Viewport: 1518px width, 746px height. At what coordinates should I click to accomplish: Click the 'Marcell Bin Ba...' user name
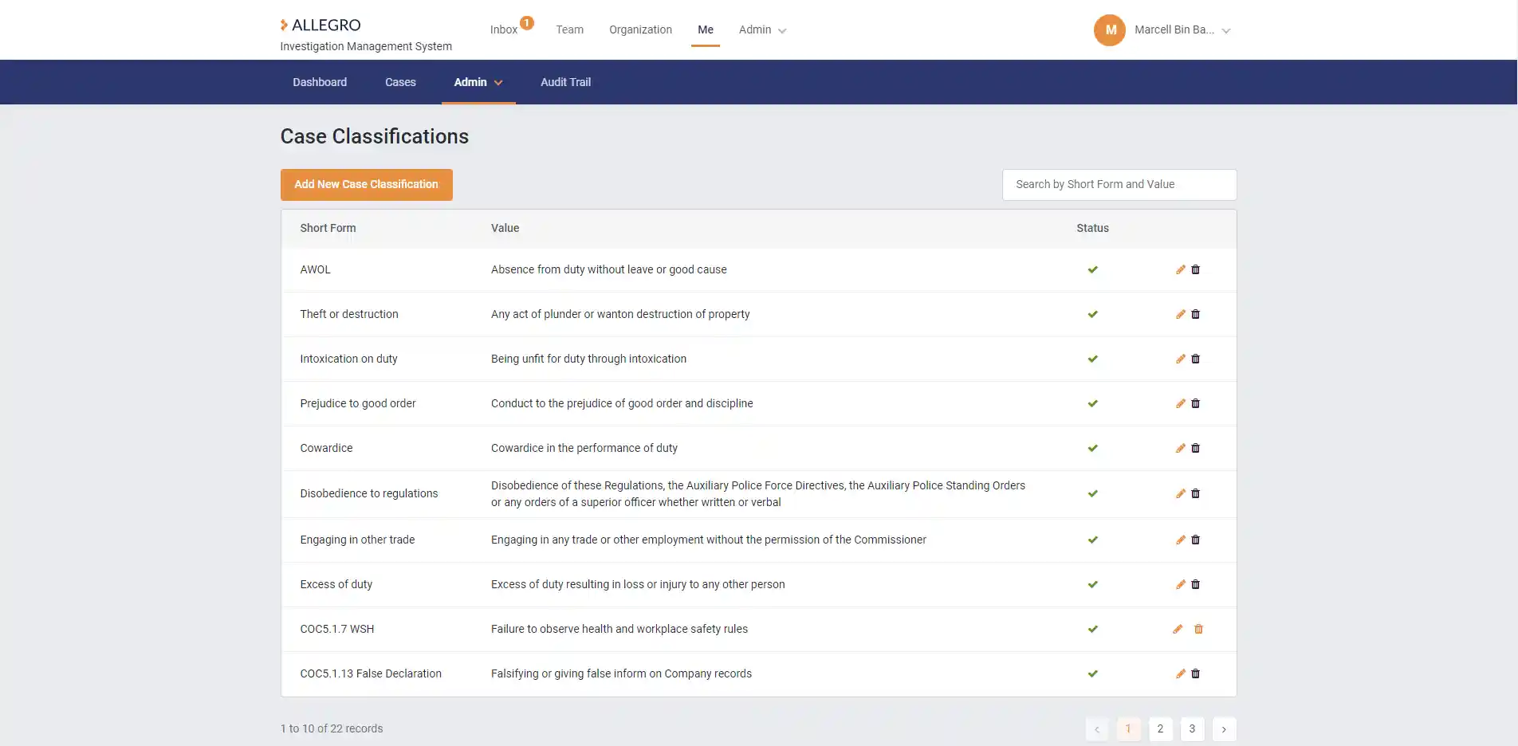[1174, 29]
